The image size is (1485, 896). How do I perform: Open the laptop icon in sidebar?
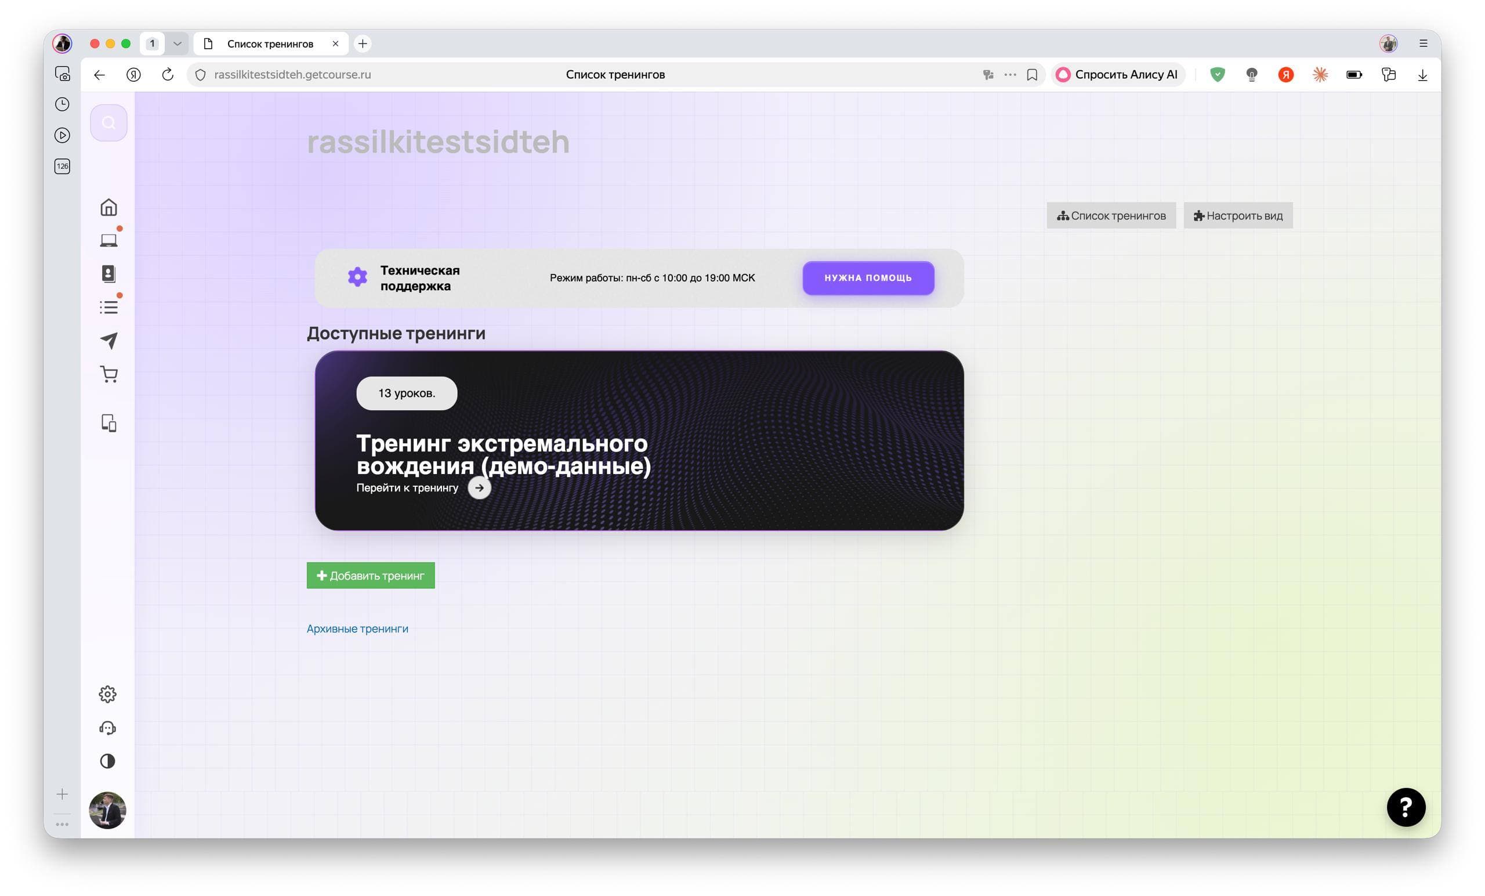tap(108, 241)
